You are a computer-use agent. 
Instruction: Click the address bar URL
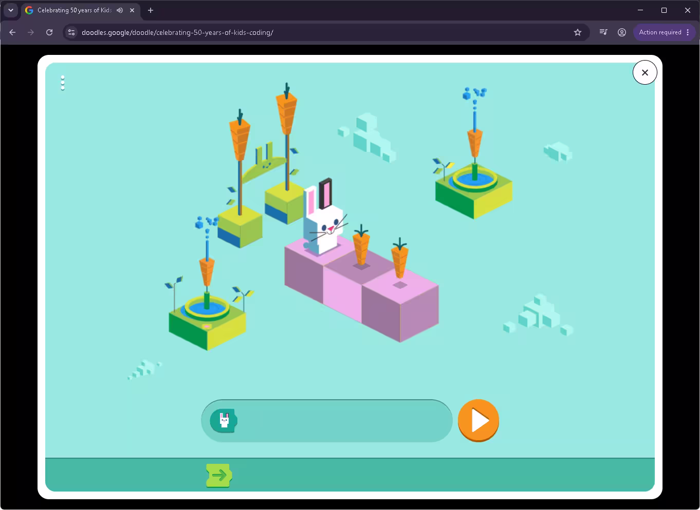(x=177, y=32)
